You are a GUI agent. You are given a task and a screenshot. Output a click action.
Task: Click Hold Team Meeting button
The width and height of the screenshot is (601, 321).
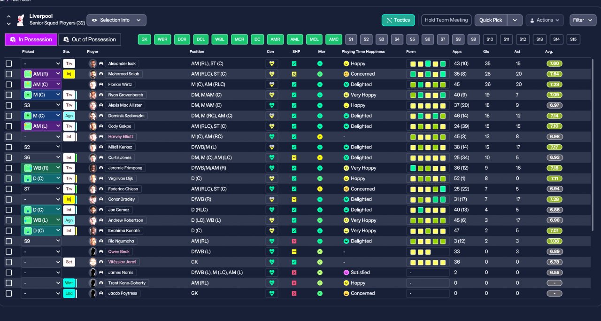pos(446,20)
